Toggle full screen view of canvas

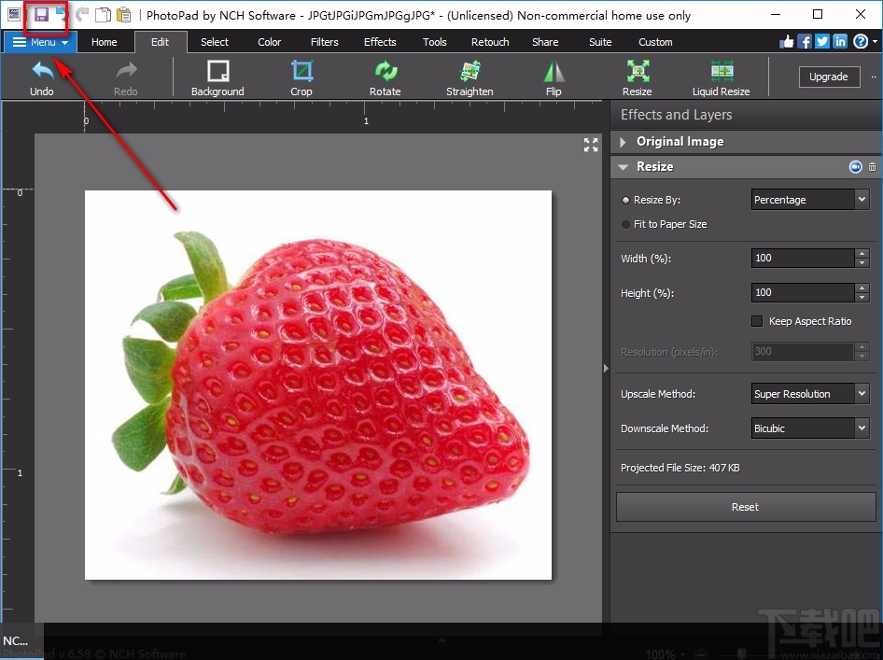591,145
